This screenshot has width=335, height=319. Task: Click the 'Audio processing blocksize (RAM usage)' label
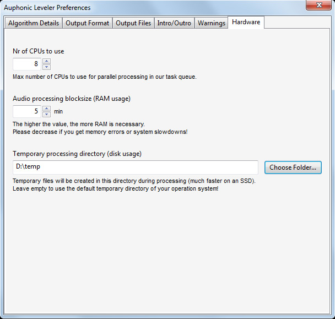coord(71,99)
